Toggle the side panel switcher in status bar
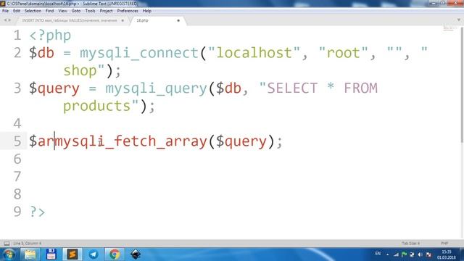Viewport: 464px width, 261px height. (x=7, y=244)
